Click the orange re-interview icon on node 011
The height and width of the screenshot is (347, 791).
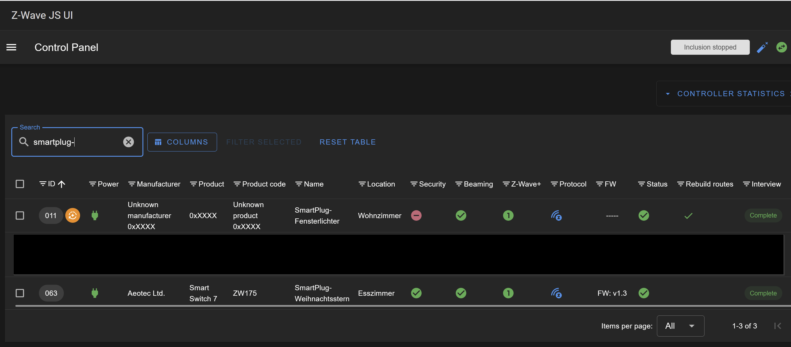tap(73, 215)
